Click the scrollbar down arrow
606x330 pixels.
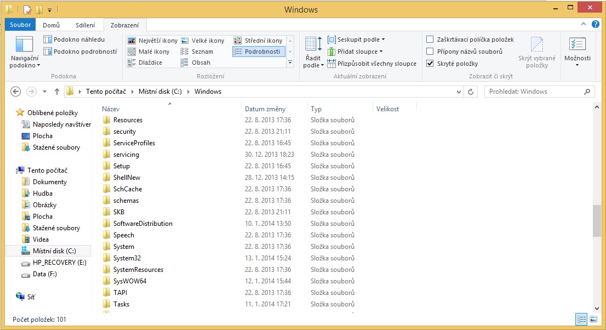tap(597, 308)
